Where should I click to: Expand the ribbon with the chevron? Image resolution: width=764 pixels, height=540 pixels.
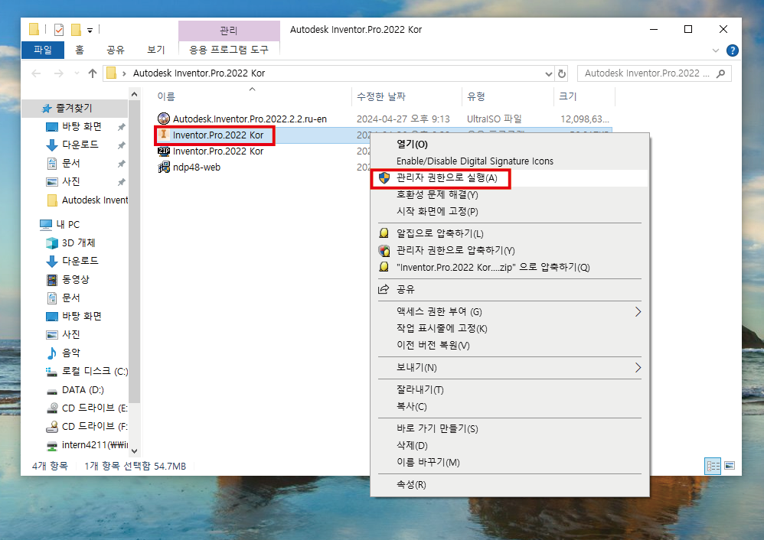[715, 50]
